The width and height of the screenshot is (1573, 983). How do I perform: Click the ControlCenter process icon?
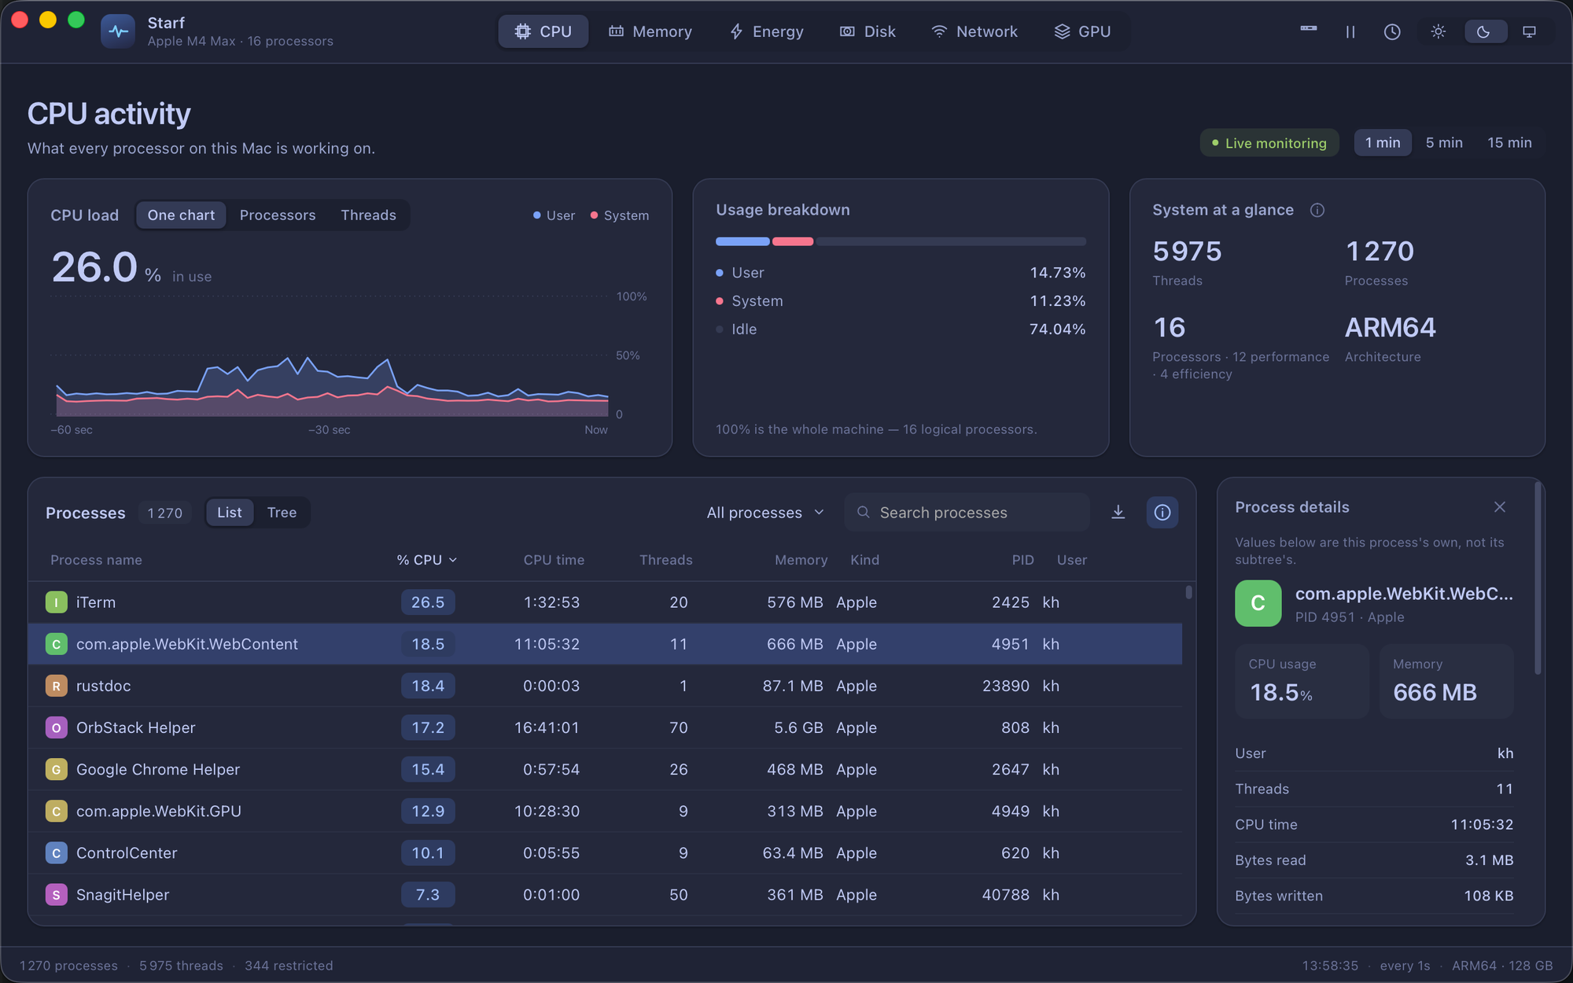(56, 852)
